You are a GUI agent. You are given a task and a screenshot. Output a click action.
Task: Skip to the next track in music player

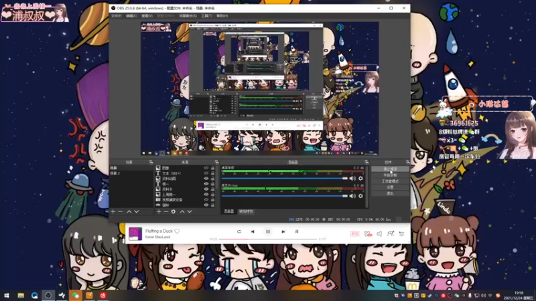(x=283, y=231)
